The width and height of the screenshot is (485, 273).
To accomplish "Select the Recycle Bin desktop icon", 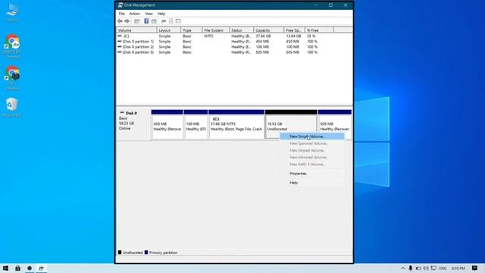I will pyautogui.click(x=12, y=108).
